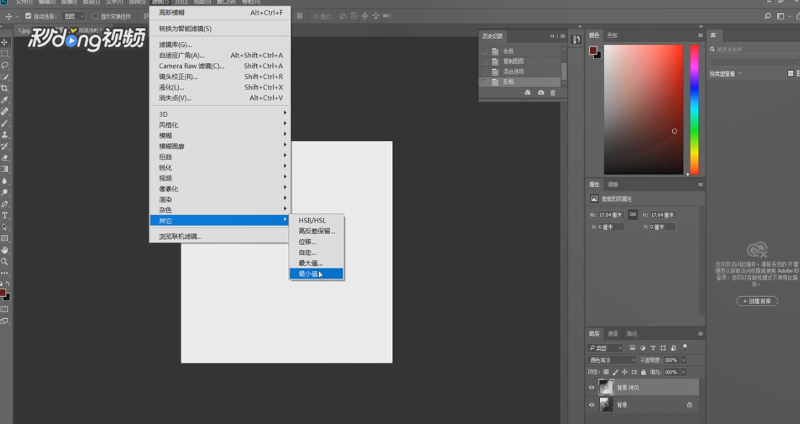Toggle lock position icon
This screenshot has height=424, width=800.
[625, 373]
